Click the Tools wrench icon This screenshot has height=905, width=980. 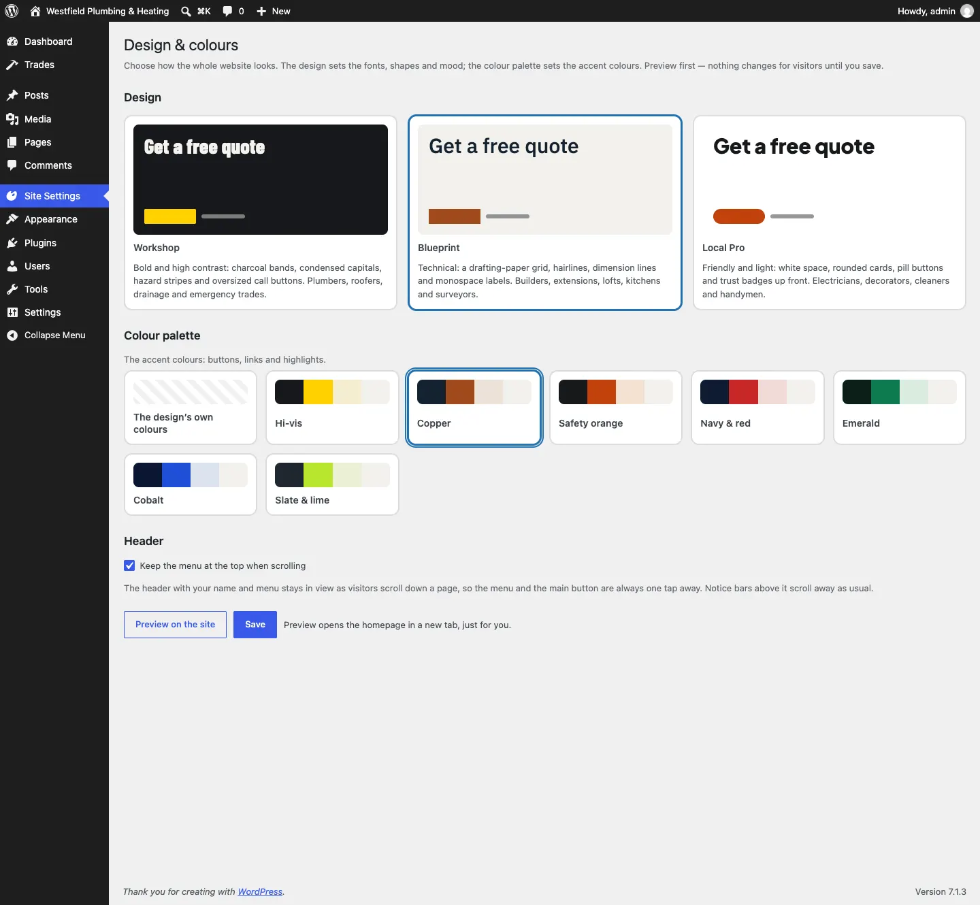click(12, 289)
